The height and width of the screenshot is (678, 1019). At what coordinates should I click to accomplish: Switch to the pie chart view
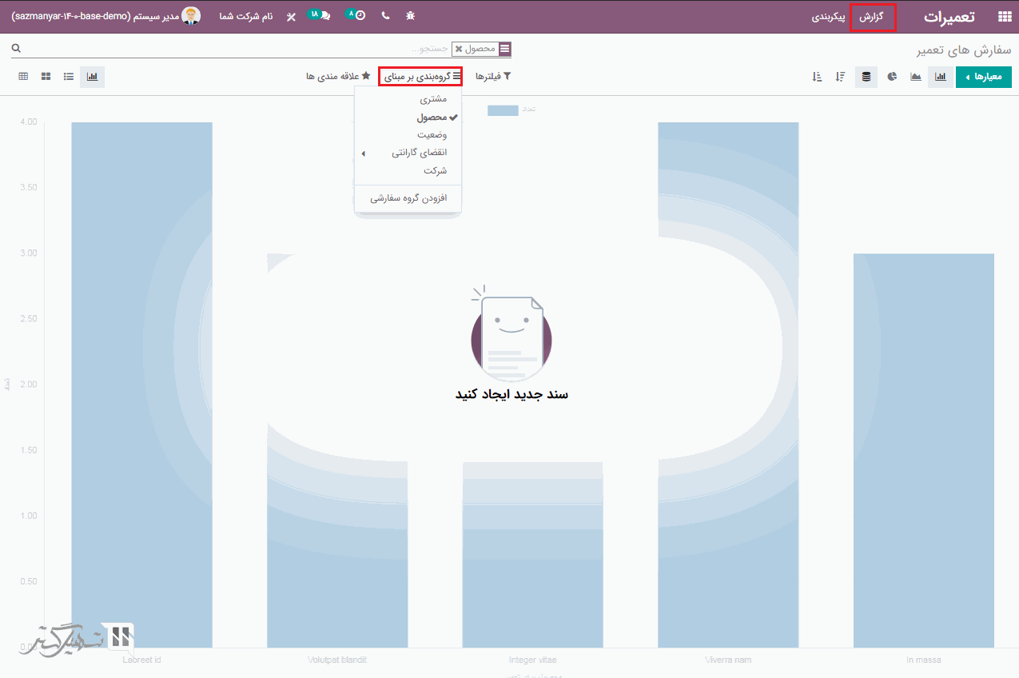click(892, 77)
